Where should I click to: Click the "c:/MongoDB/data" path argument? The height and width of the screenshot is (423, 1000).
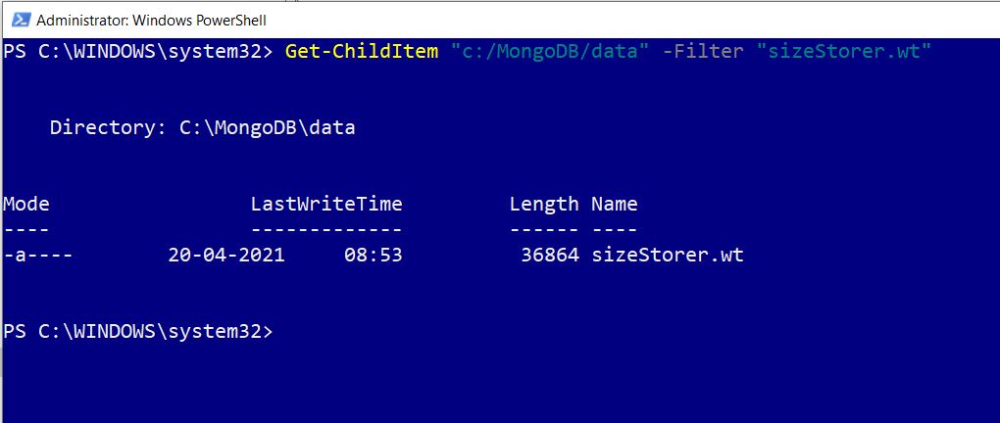pos(549,51)
